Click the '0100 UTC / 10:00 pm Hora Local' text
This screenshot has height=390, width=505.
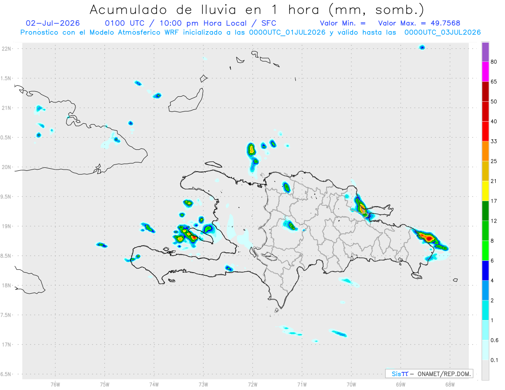178,23
